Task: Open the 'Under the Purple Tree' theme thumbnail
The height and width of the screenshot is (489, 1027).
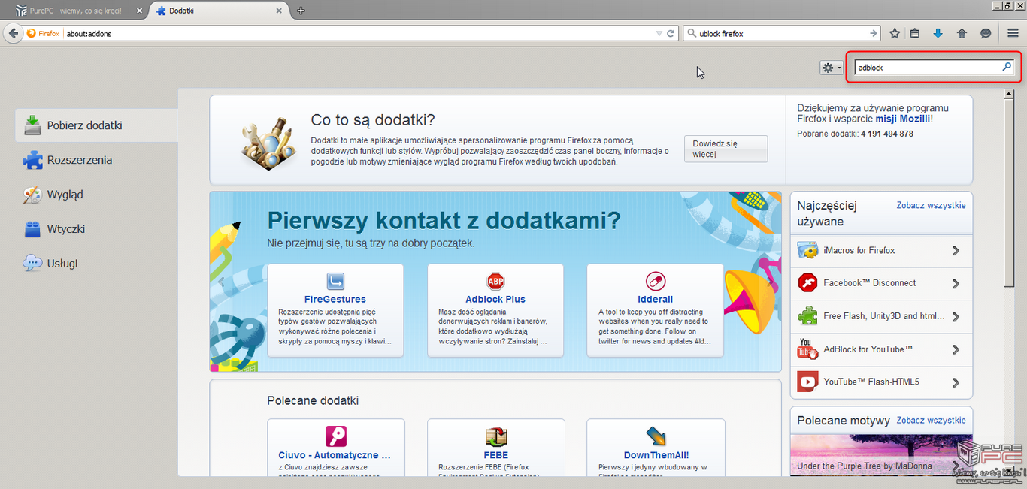Action: click(881, 455)
